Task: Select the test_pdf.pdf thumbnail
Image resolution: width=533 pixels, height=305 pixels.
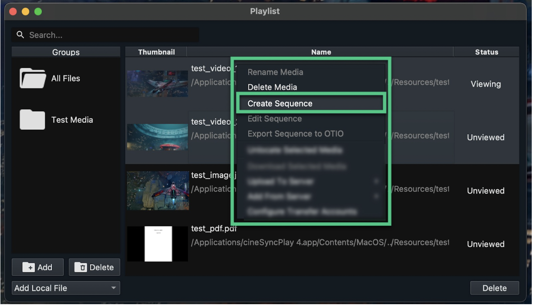Action: tap(157, 244)
